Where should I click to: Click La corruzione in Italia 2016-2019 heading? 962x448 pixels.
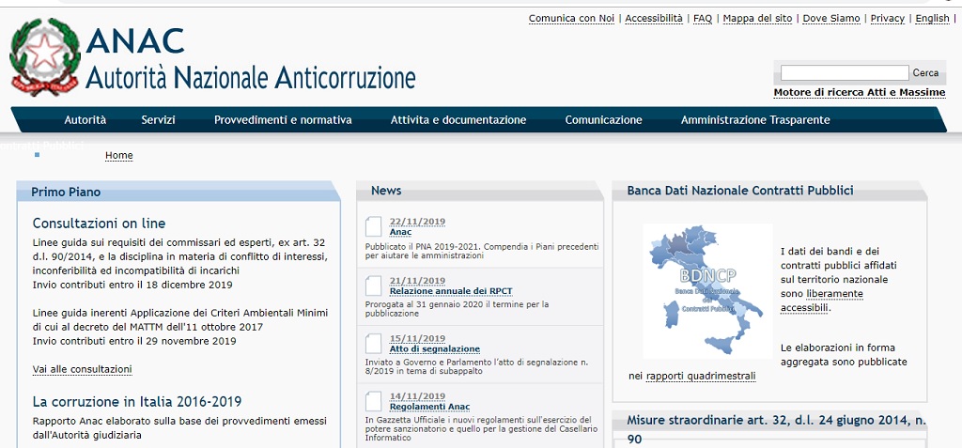tap(137, 402)
